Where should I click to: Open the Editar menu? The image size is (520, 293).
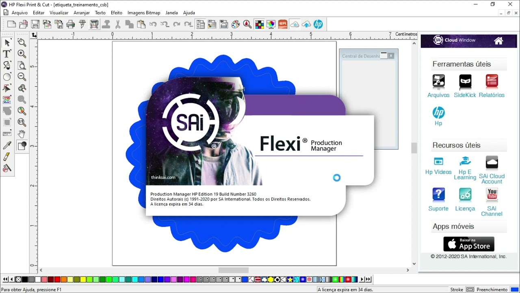click(x=39, y=13)
